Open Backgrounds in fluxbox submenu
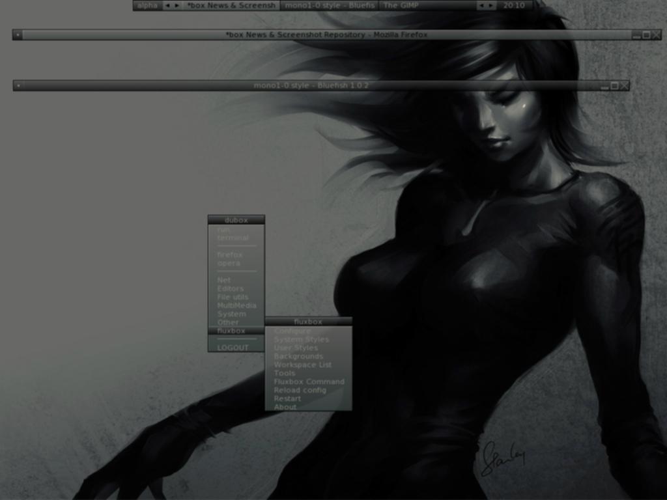 (x=308, y=356)
